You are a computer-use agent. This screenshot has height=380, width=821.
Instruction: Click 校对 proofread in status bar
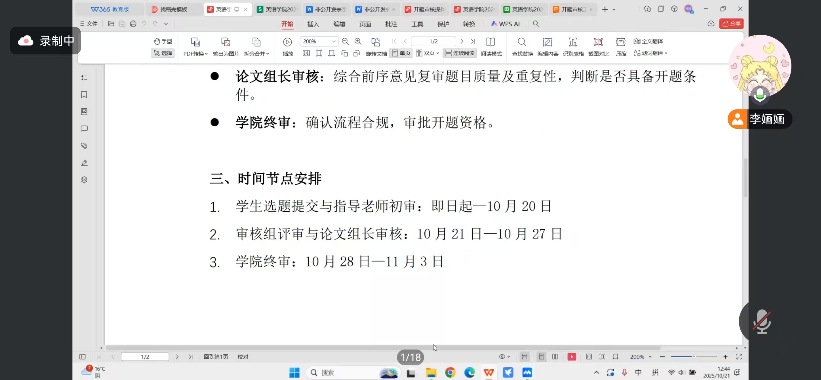243,357
